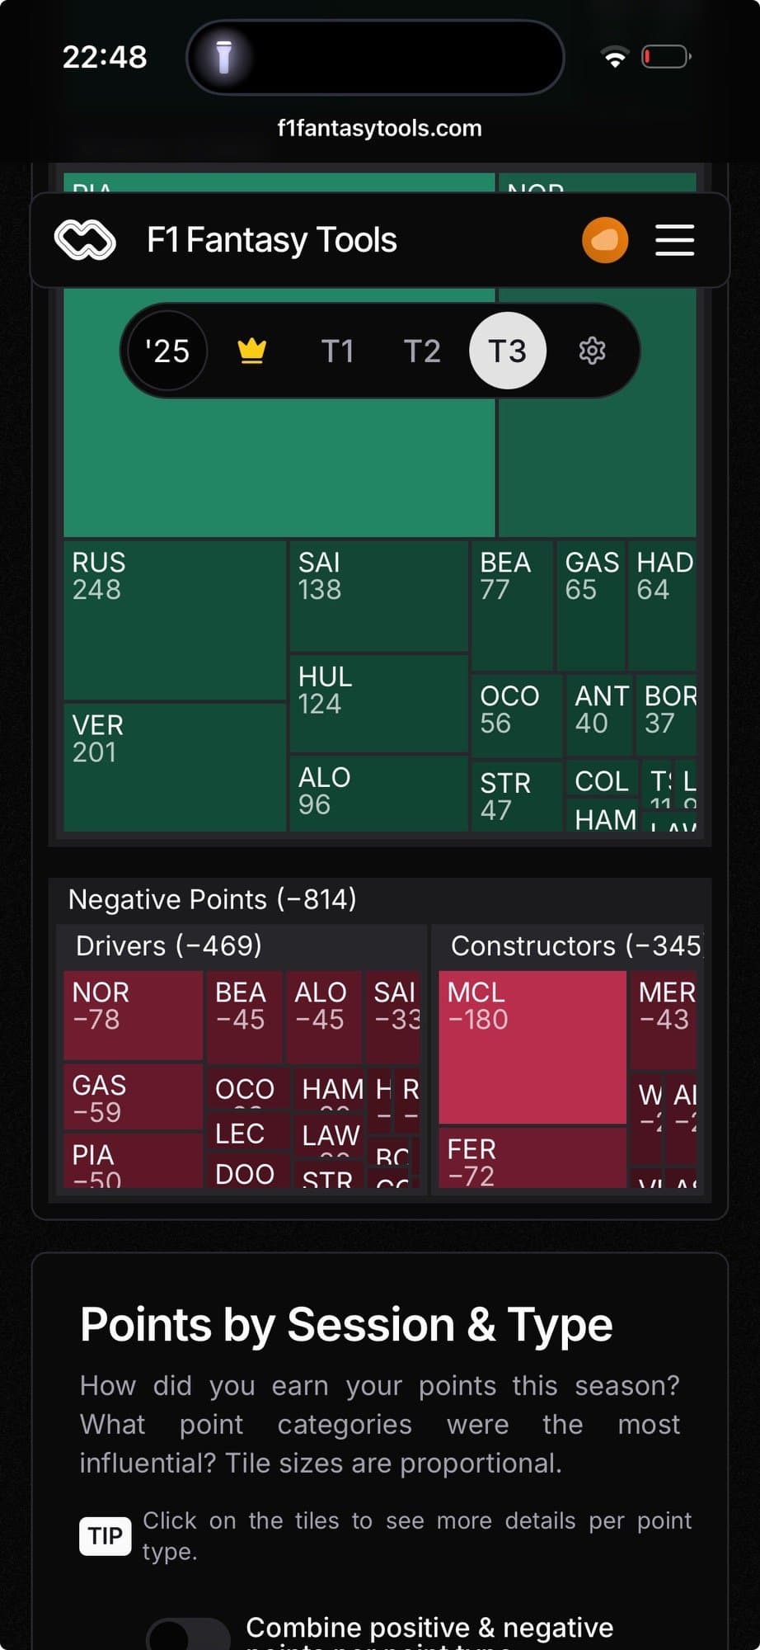The height and width of the screenshot is (1650, 760).
Task: Open team settings gear icon
Action: click(592, 351)
